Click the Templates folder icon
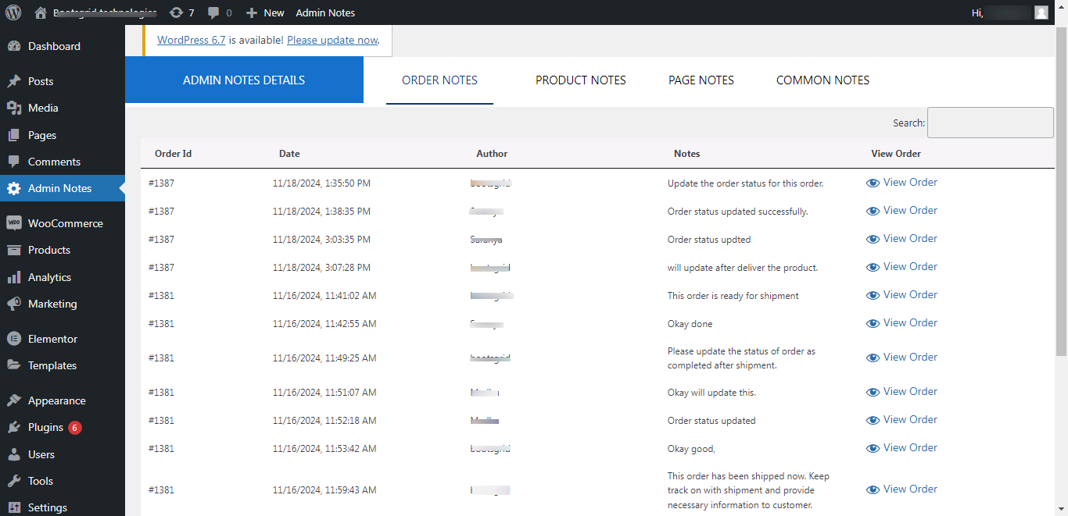1068x516 pixels. point(14,365)
